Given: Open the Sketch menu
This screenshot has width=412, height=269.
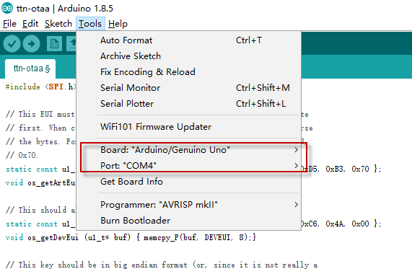Looking at the screenshot, I should point(58,24).
